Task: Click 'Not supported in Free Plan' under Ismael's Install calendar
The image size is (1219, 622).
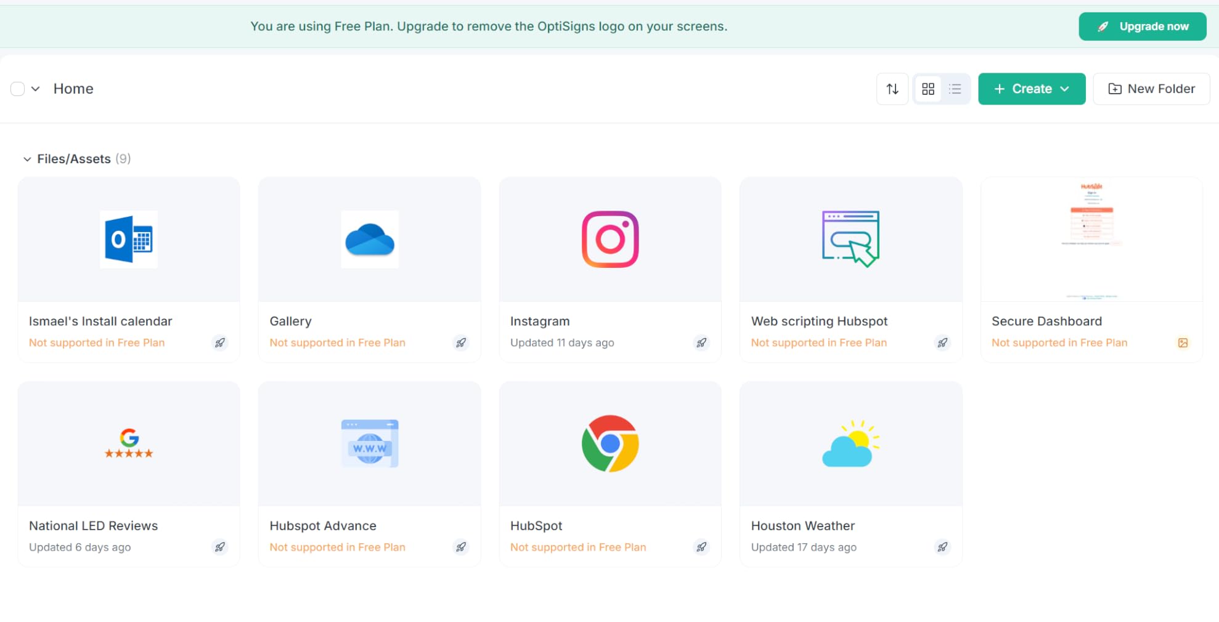Action: [97, 342]
